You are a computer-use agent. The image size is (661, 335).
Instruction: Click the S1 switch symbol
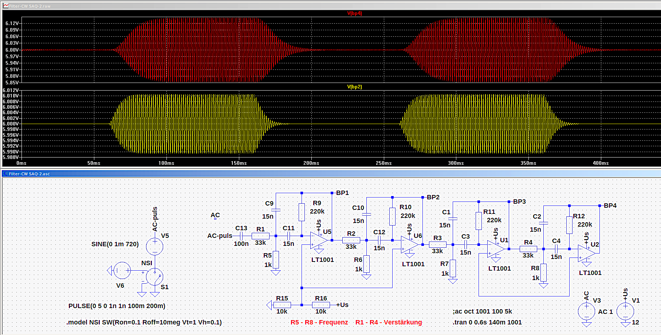pos(154,277)
